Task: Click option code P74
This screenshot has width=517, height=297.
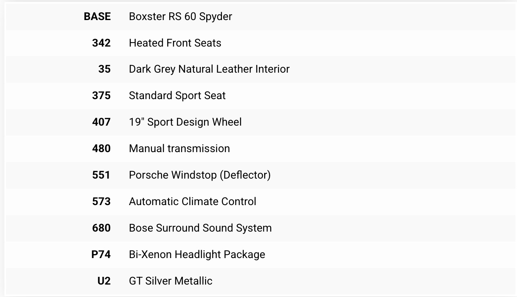Action: tap(101, 254)
